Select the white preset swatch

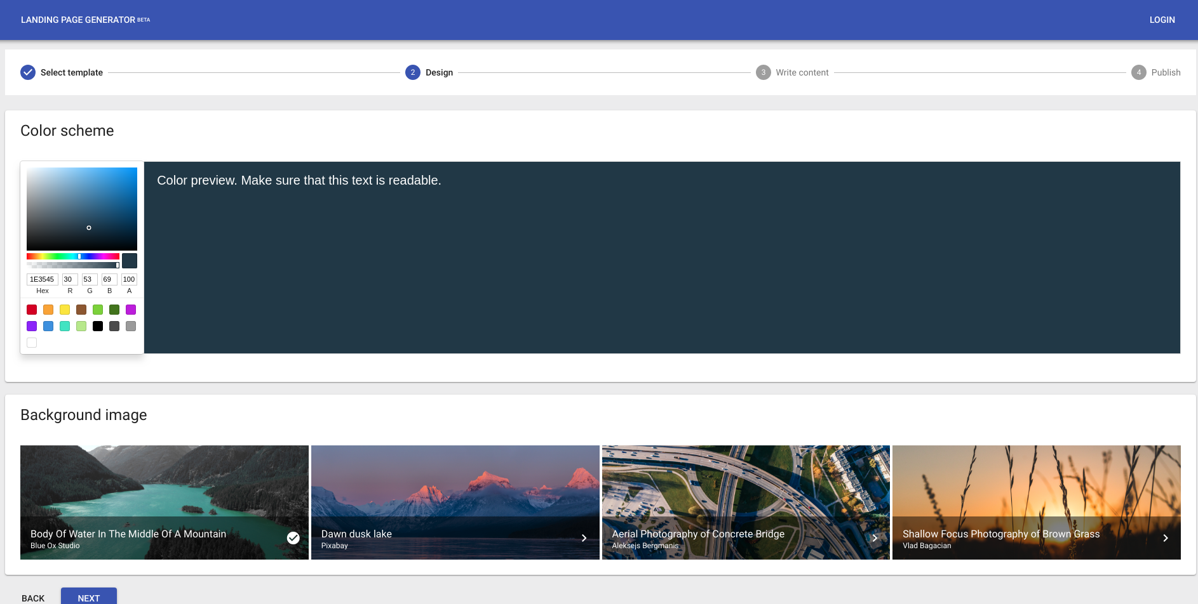coord(32,343)
